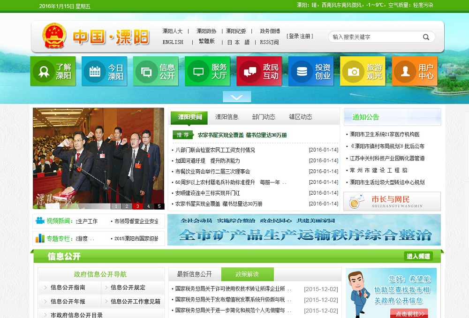Open the 政务微博 link
Screen dimensions: 469x318
pyautogui.click(x=270, y=31)
